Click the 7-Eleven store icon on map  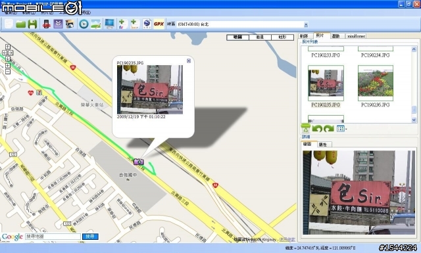pyautogui.click(x=39, y=92)
